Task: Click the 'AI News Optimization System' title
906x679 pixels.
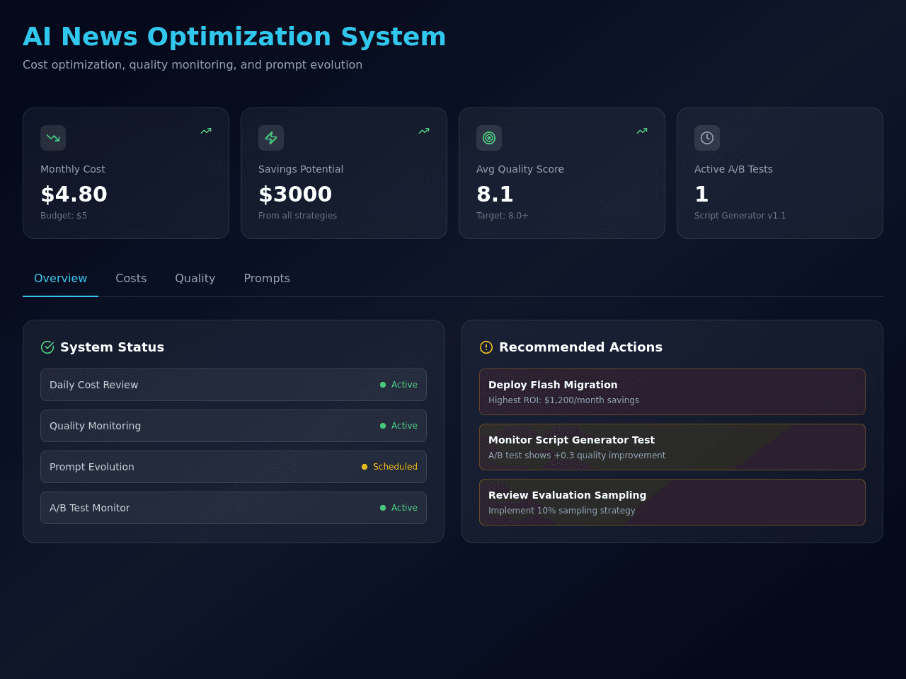Action: (x=234, y=37)
